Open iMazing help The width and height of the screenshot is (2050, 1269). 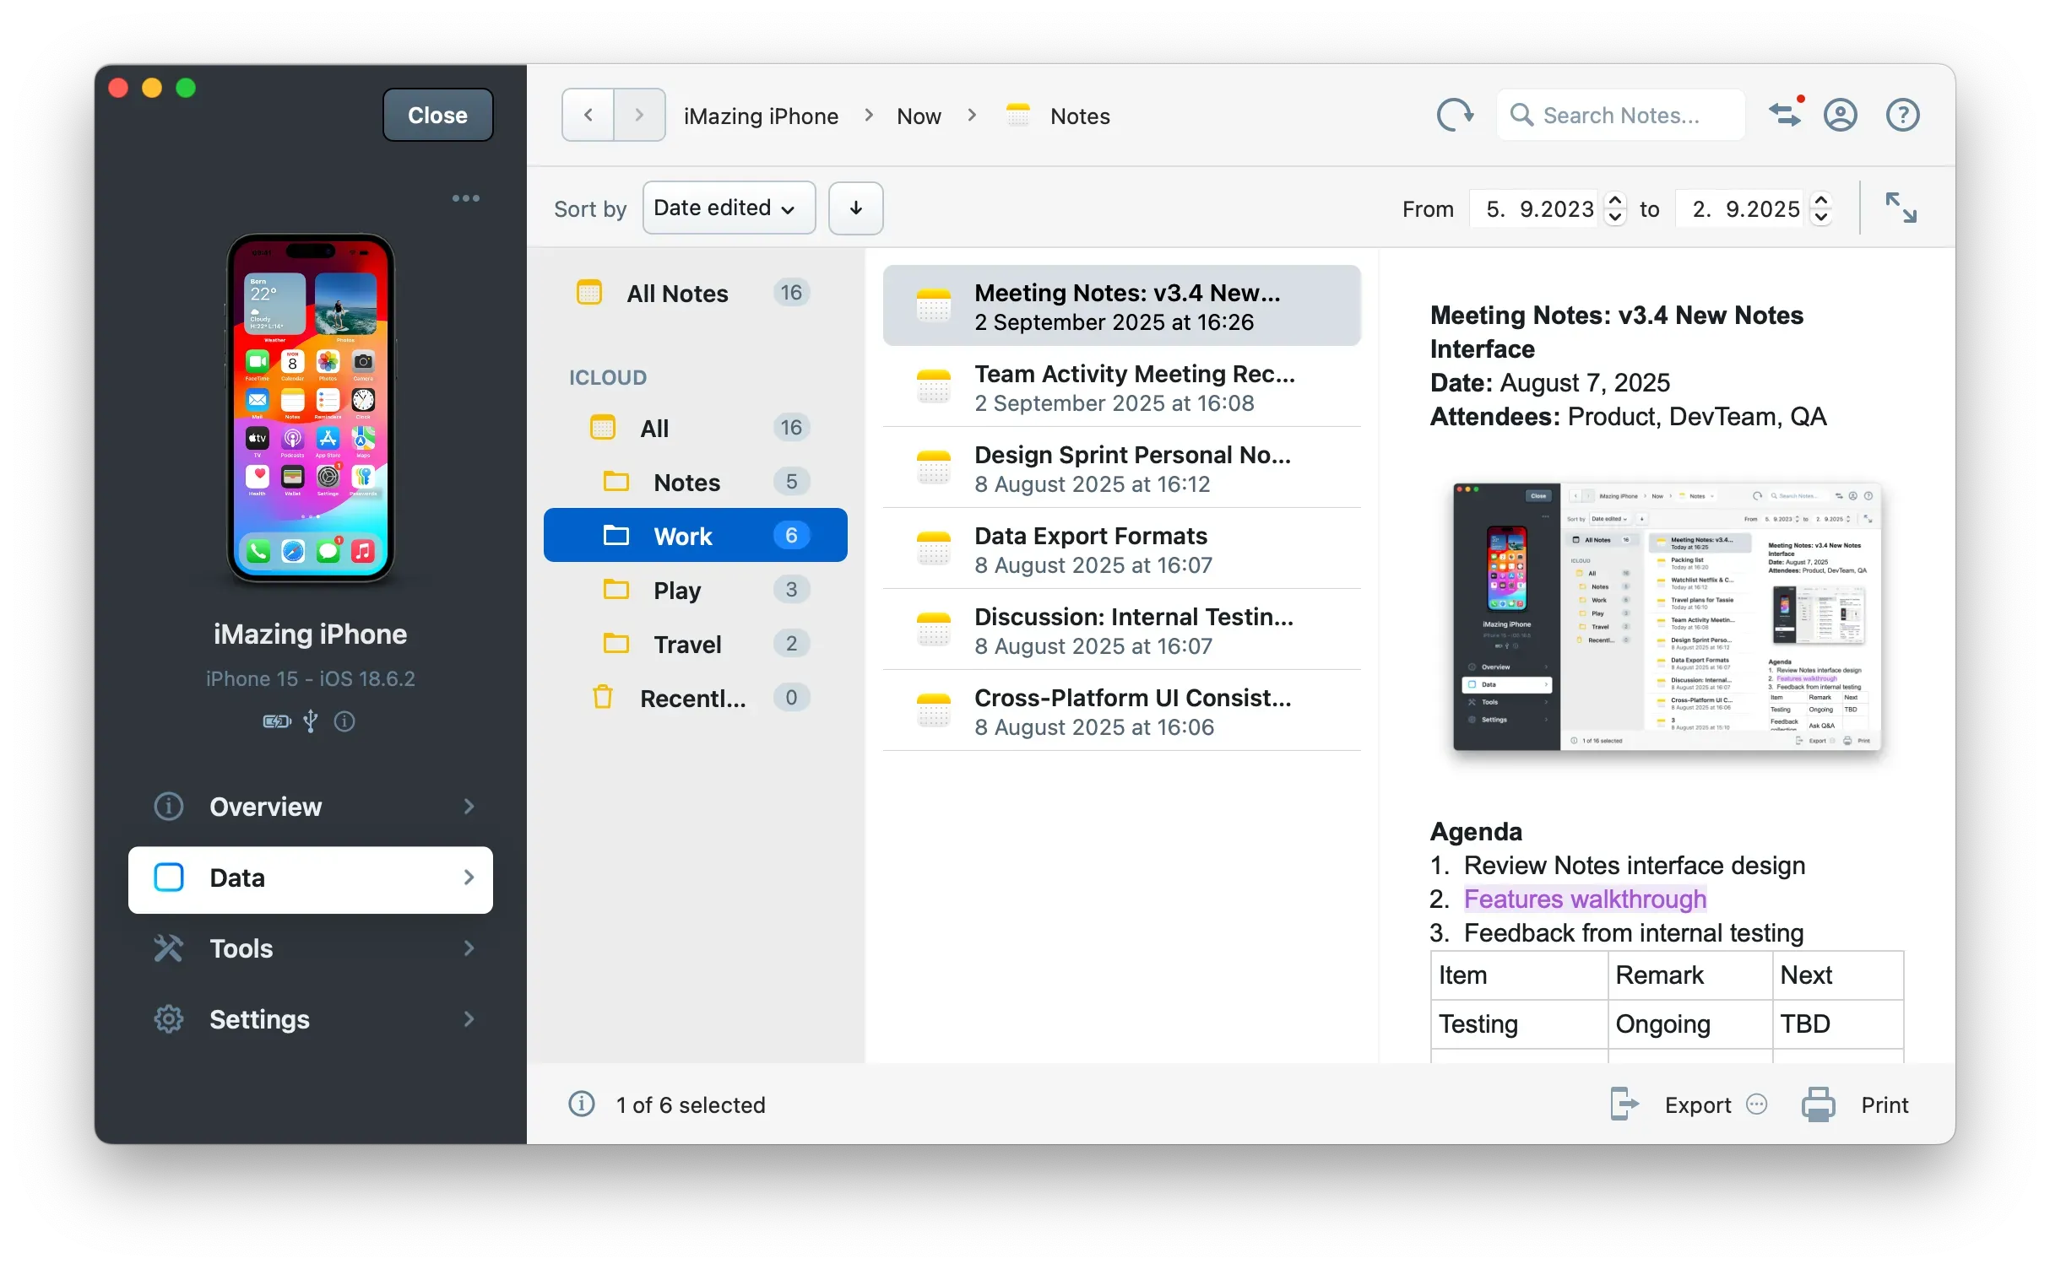tap(1902, 115)
